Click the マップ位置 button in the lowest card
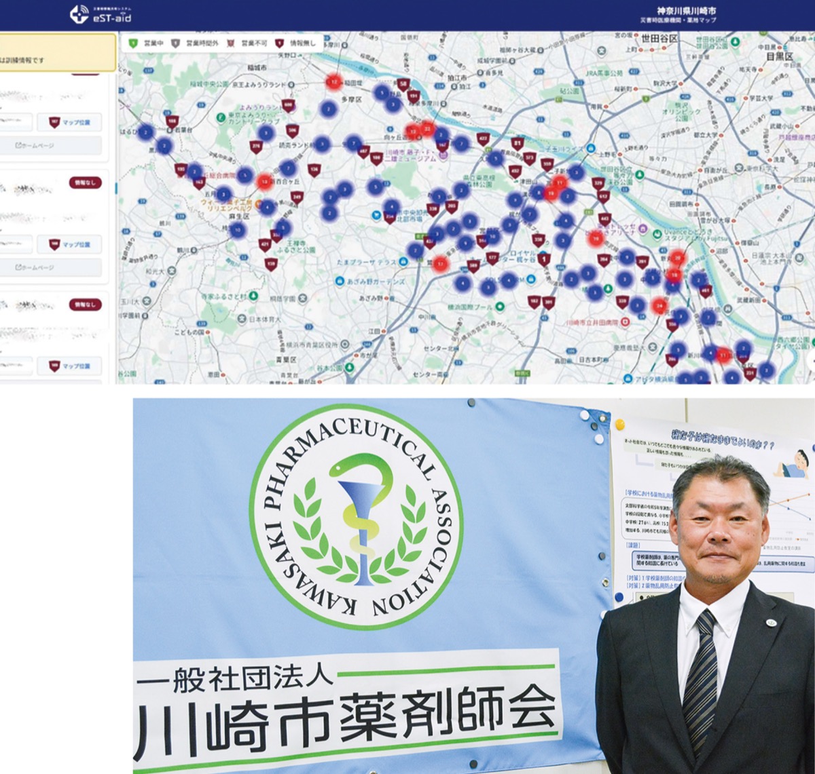Viewport: 815px width, 774px height. (69, 366)
